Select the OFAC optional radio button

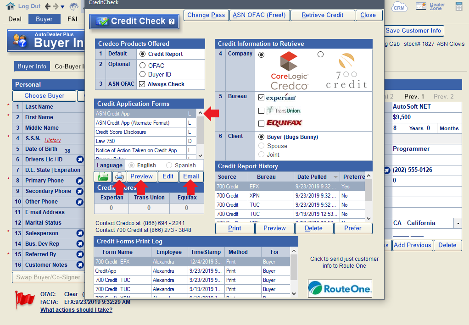coord(142,66)
